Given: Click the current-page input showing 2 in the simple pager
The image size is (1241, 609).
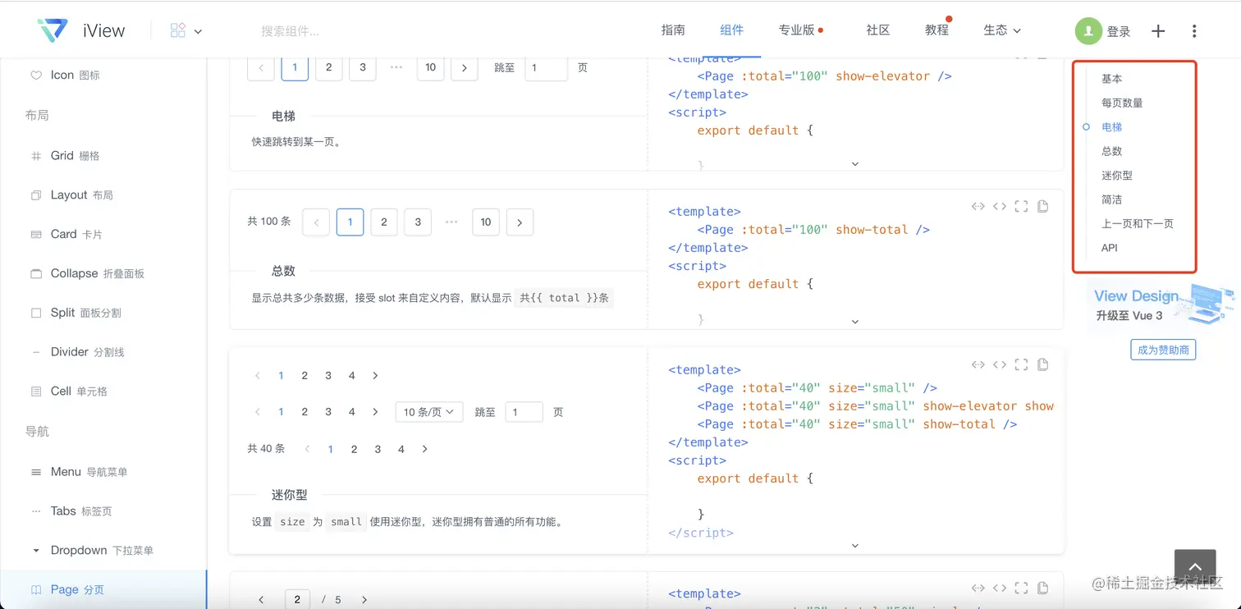Looking at the screenshot, I should [297, 600].
